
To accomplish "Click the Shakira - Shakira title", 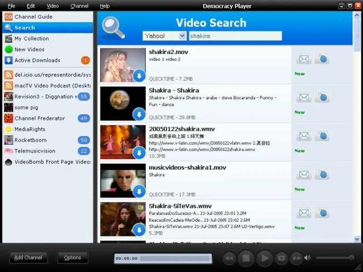I will pyautogui.click(x=174, y=90).
